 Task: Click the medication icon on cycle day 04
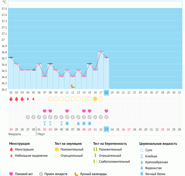28,117
